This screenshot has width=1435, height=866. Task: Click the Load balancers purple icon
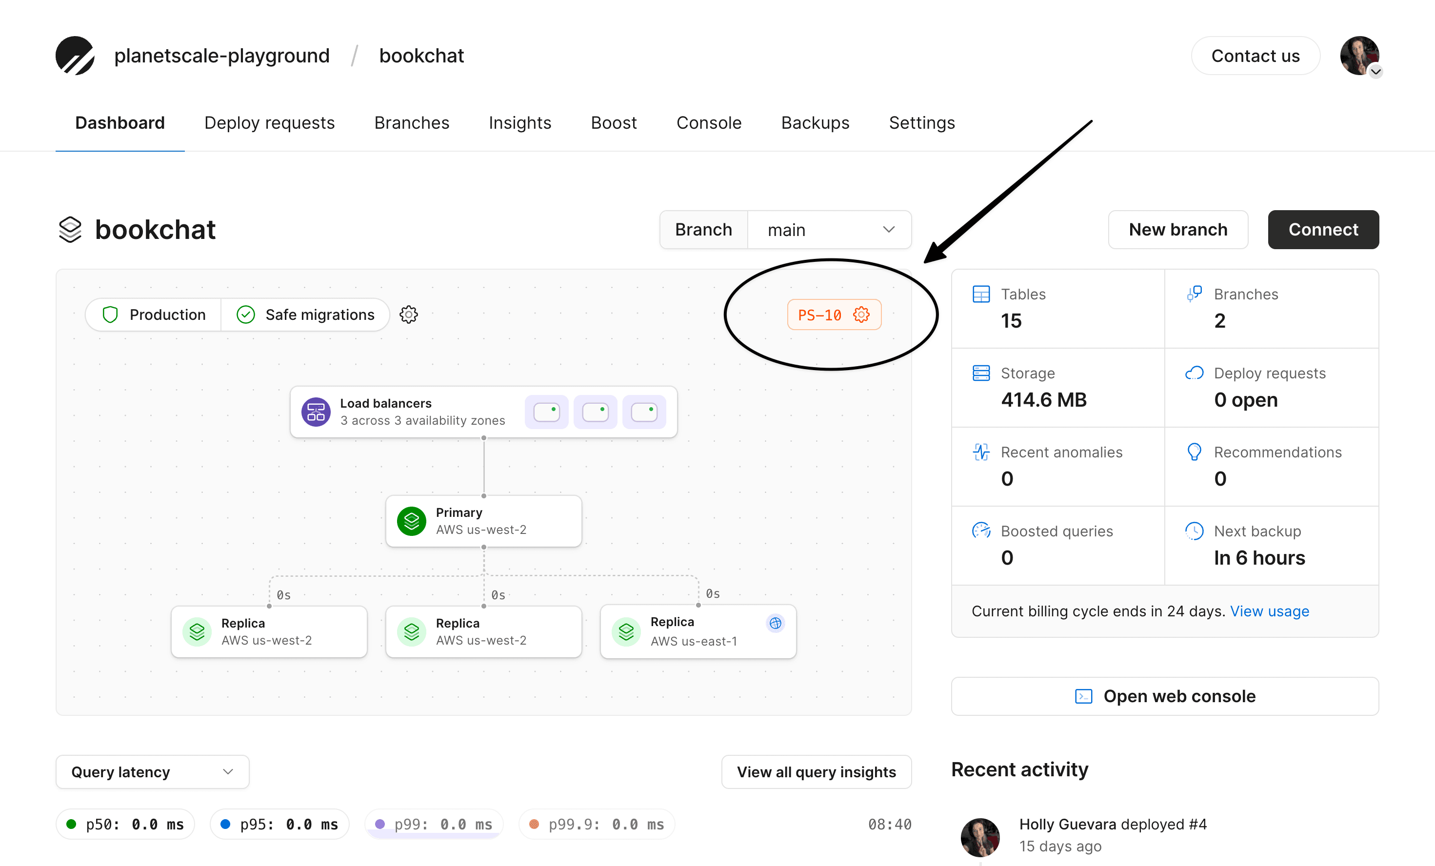[316, 412]
